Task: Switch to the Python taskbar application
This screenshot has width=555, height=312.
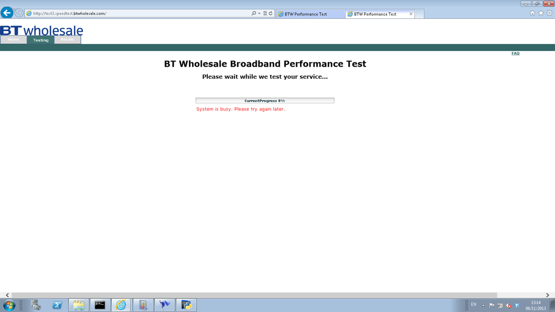Action: pos(186,305)
